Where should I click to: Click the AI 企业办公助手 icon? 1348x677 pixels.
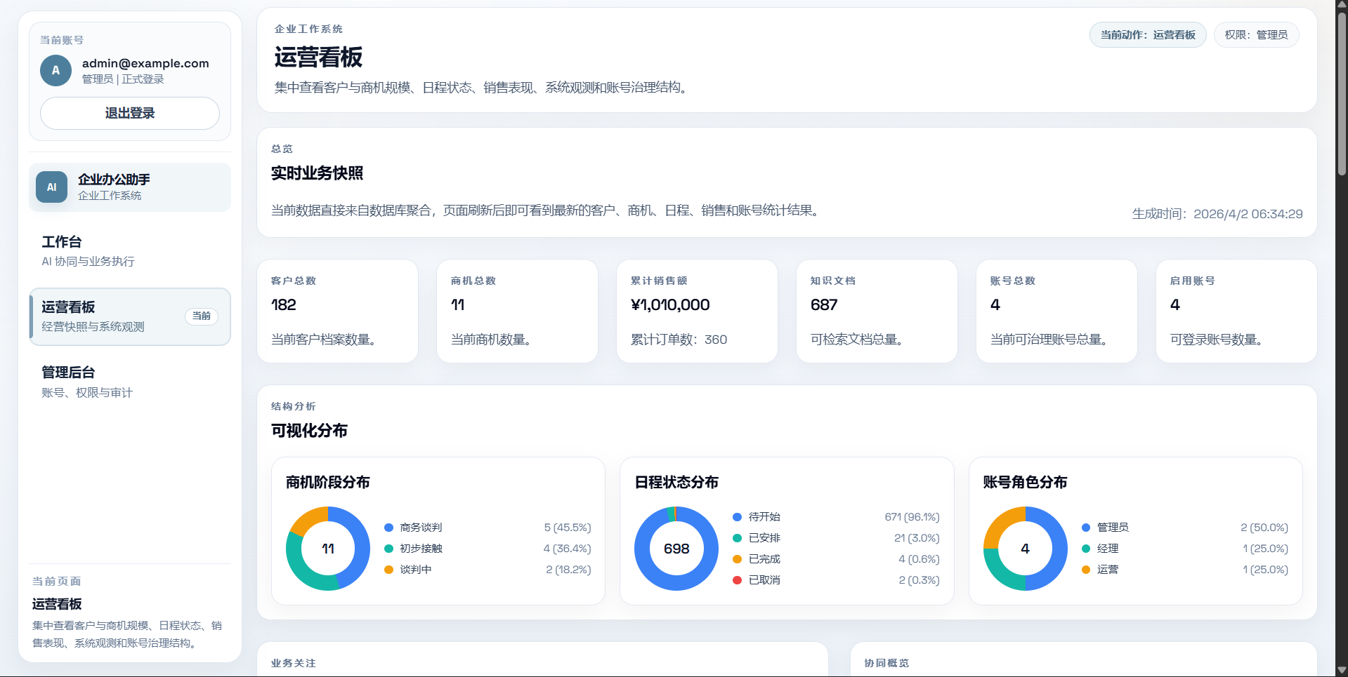click(x=51, y=187)
